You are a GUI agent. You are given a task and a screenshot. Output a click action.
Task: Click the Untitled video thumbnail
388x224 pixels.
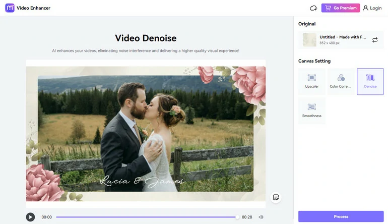309,40
